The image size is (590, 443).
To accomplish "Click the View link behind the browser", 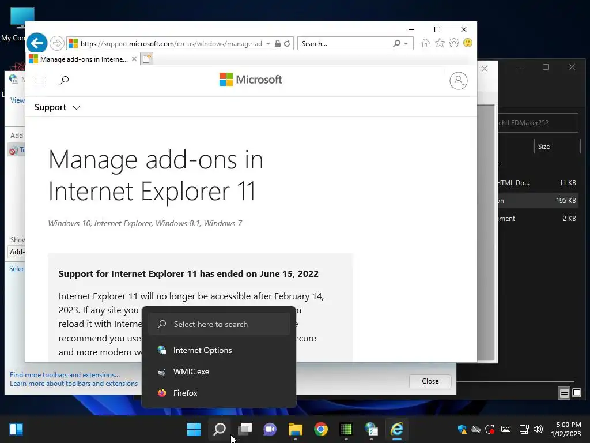I will (17, 100).
